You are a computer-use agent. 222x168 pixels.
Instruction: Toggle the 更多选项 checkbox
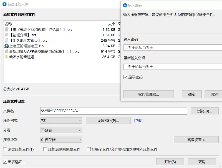(5, 162)
